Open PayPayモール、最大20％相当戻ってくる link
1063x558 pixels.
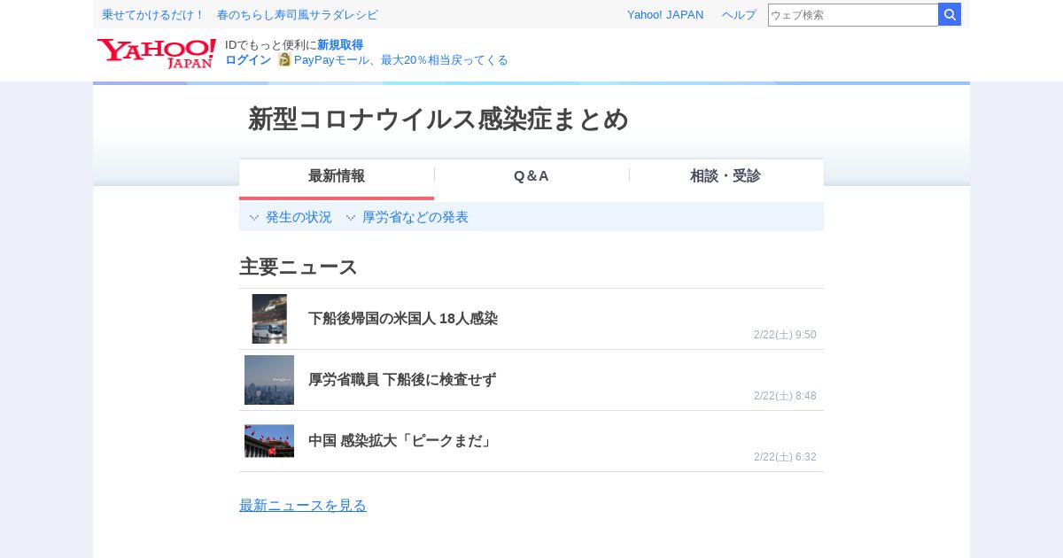click(x=401, y=59)
